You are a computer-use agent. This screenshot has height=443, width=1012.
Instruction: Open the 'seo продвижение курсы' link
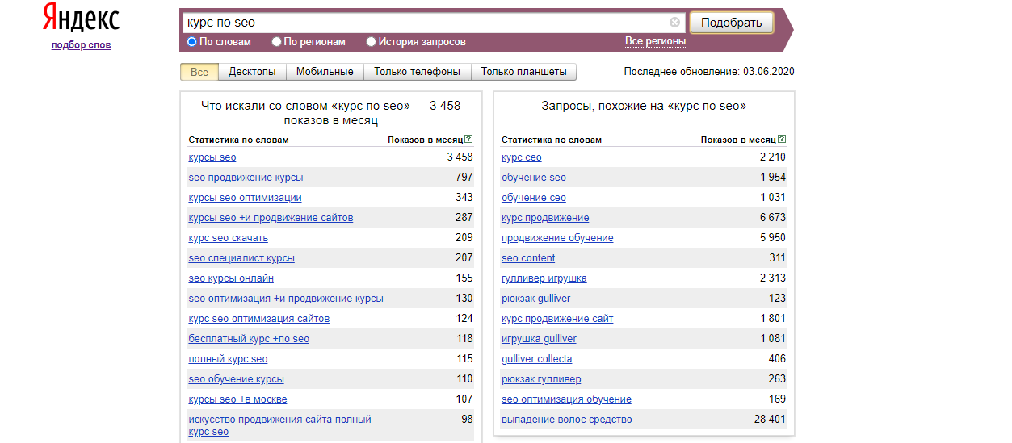coord(246,178)
